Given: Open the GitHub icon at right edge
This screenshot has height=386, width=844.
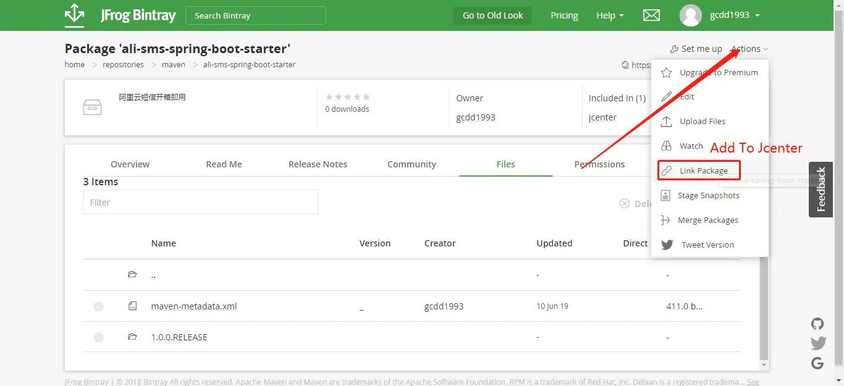Looking at the screenshot, I should click(817, 324).
